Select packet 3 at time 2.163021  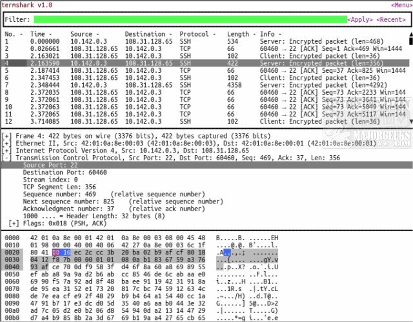click(x=205, y=56)
